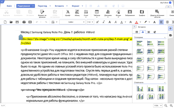The height and width of the screenshot is (108, 174).
Task: Increase font size with the grow font icon
Action: pos(97,22)
